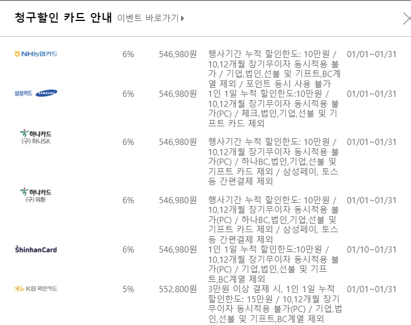Click ShinhanCard discounted price 546,980원
The width and height of the screenshot is (411, 325).
click(178, 250)
